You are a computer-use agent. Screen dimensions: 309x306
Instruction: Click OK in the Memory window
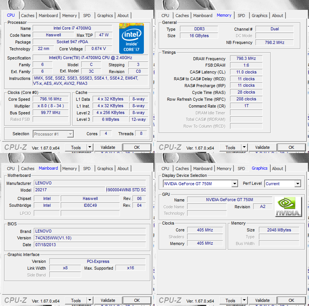click(x=291, y=147)
